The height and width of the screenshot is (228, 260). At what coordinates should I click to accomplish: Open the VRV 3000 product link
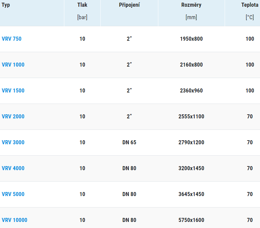(13, 142)
